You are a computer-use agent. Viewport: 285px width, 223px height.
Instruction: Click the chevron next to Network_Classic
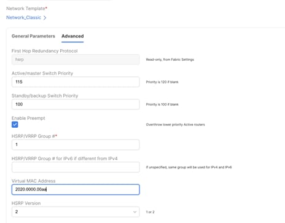coord(45,18)
